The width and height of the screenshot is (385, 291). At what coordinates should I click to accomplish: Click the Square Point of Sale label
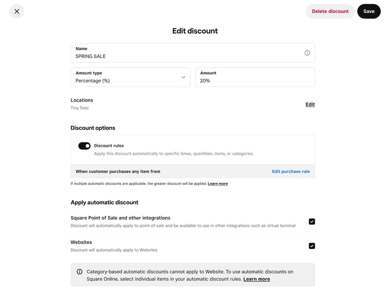[x=120, y=218]
